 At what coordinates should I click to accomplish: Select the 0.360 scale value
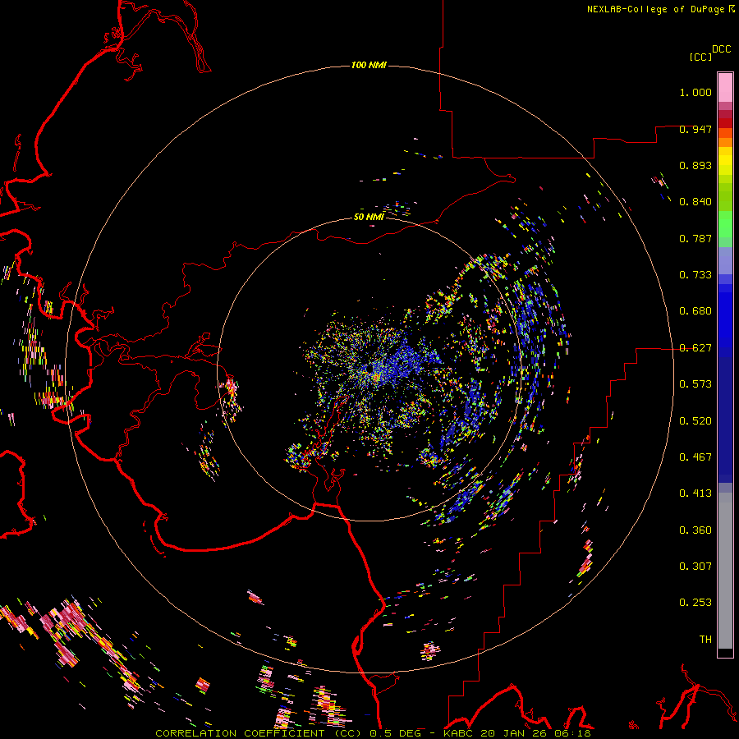(695, 530)
